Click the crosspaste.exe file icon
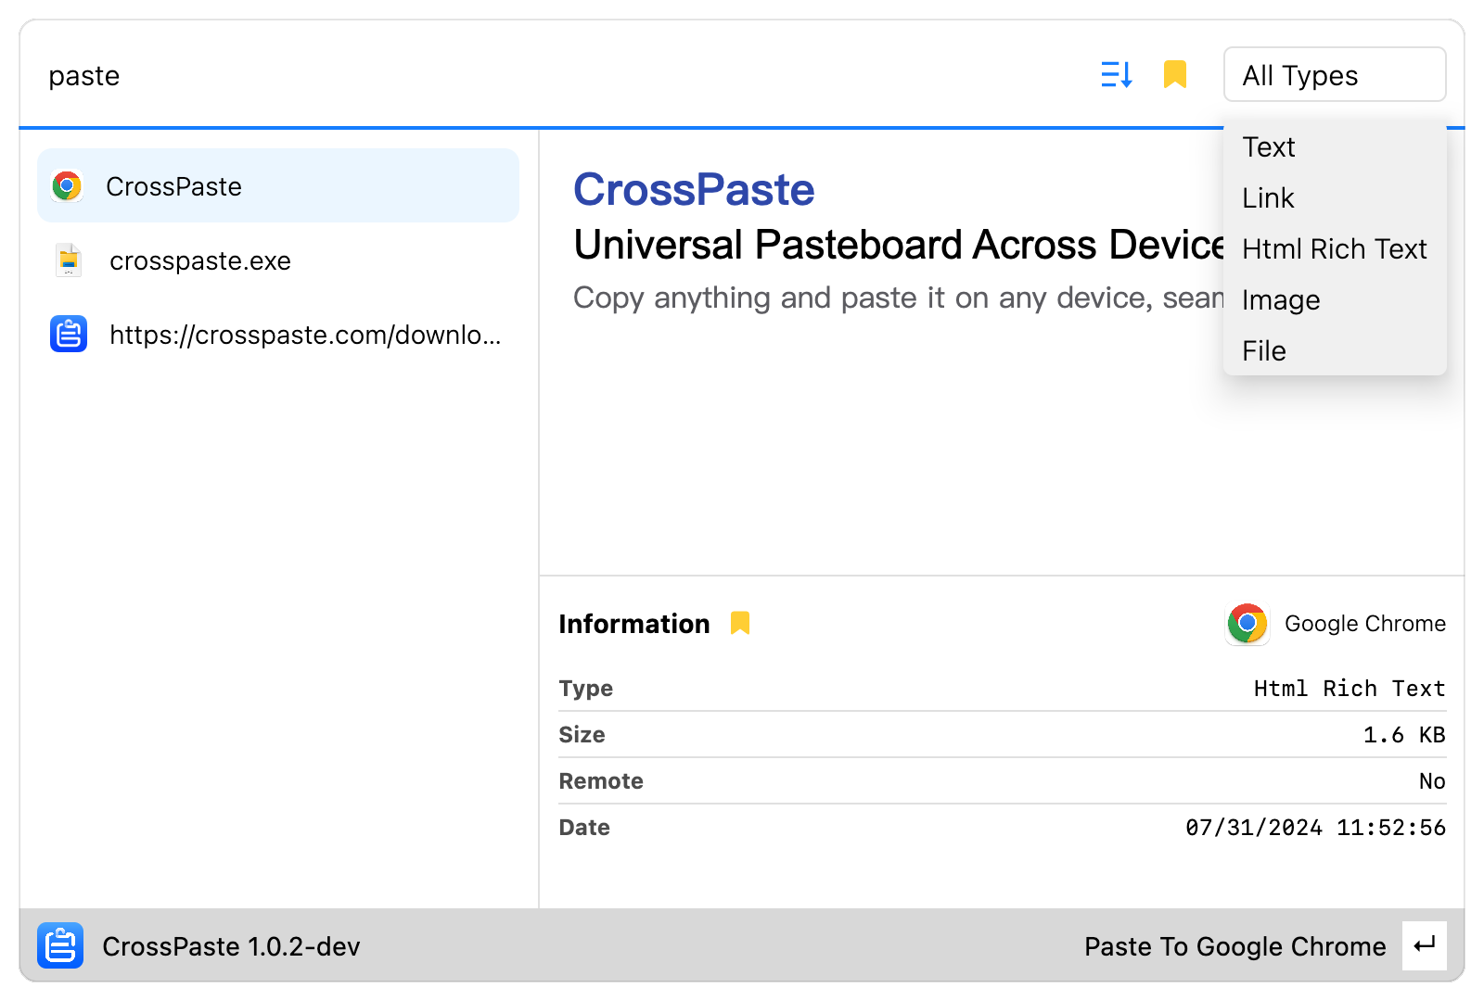Screen dimensions: 1484x1001 [x=69, y=260]
